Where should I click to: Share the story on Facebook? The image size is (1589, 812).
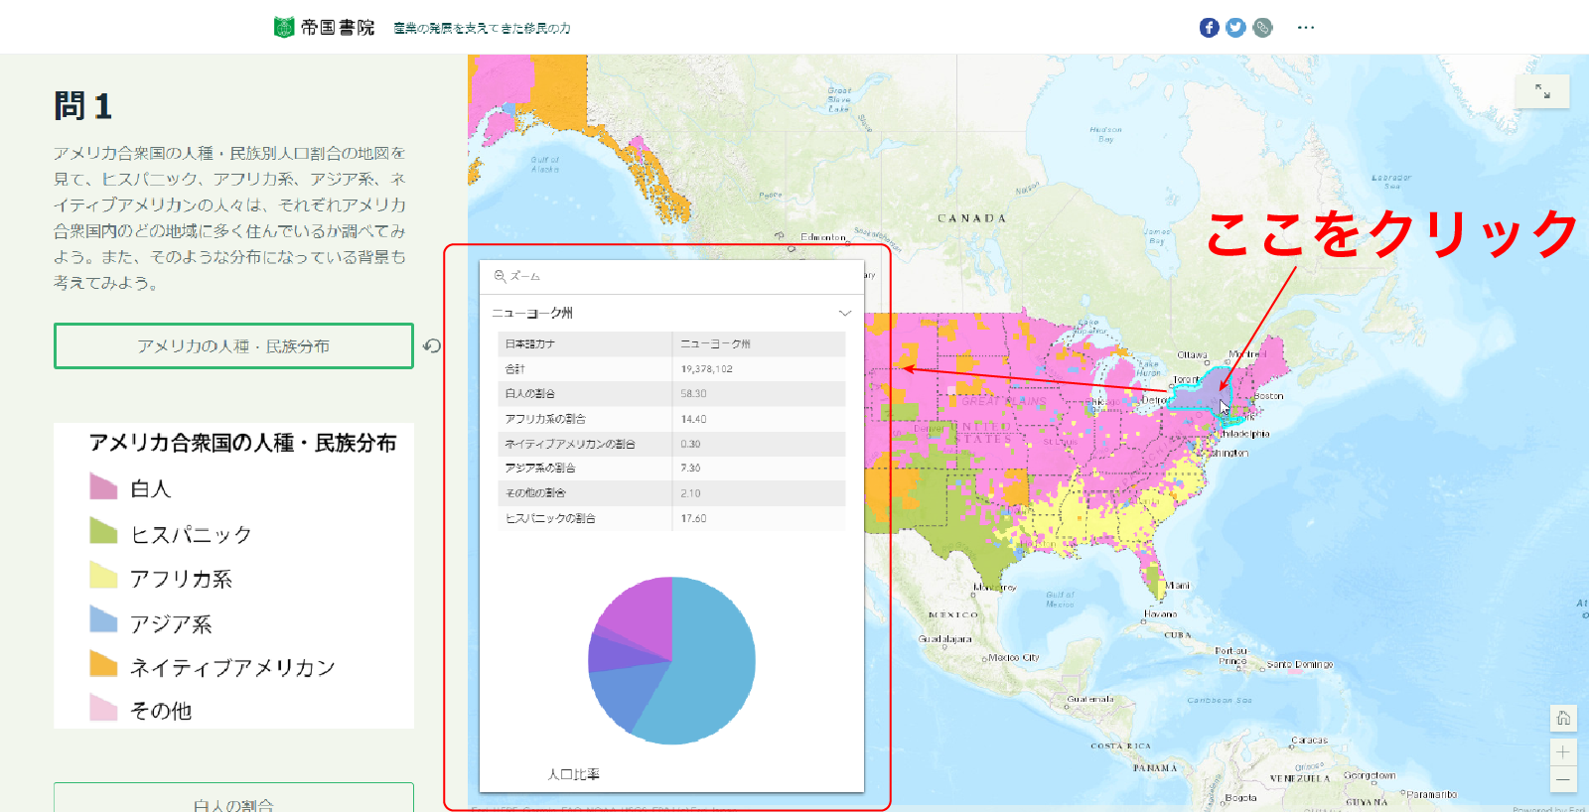1209,28
